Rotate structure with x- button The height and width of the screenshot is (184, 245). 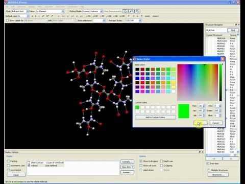pos(59,16)
